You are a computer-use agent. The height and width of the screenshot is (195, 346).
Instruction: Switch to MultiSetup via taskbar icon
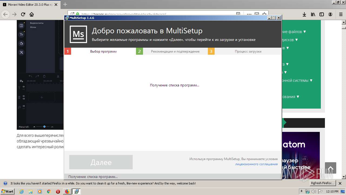(x=76, y=191)
